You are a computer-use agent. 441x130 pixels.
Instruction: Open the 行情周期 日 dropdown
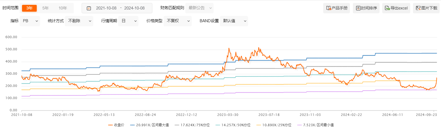[x=128, y=21]
